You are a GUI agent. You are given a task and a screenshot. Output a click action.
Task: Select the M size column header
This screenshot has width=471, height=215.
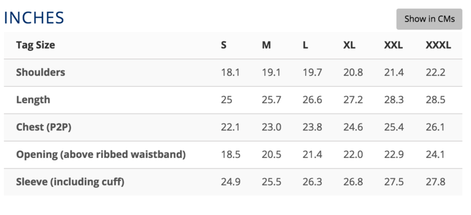(x=266, y=45)
